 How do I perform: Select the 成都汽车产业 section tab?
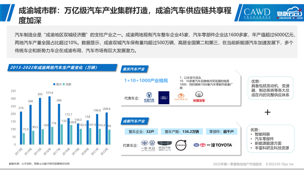[x=134, y=121]
